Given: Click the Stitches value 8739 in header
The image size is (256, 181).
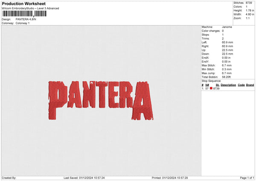Looking at the screenshot, I should (249, 3).
